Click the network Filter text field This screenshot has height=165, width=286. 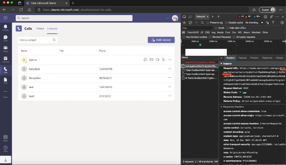pyautogui.click(x=197, y=28)
